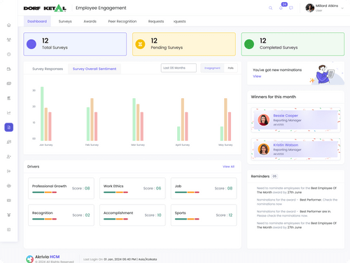The image size is (350, 263).
Task: Expand the user menu chevron
Action: click(342, 8)
